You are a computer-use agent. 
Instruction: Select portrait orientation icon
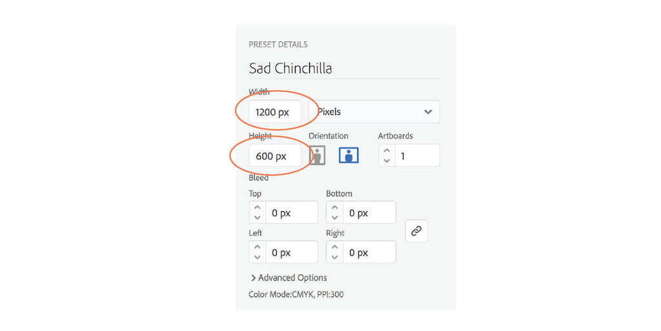coord(317,155)
